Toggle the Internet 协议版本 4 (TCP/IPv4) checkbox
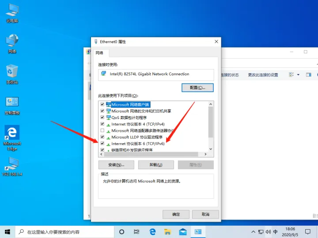The image size is (318, 238). click(x=102, y=124)
